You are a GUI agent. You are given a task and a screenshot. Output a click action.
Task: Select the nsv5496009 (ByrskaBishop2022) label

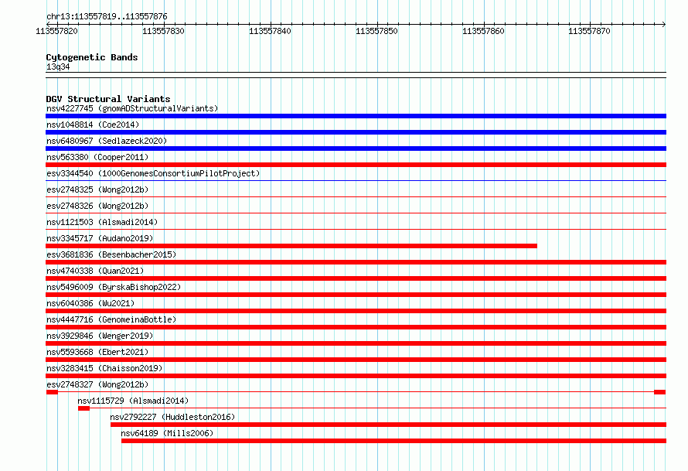click(x=114, y=287)
